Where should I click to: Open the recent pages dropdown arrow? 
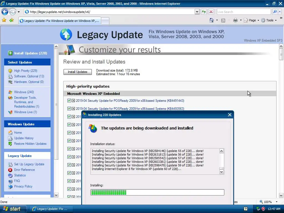(19, 12)
